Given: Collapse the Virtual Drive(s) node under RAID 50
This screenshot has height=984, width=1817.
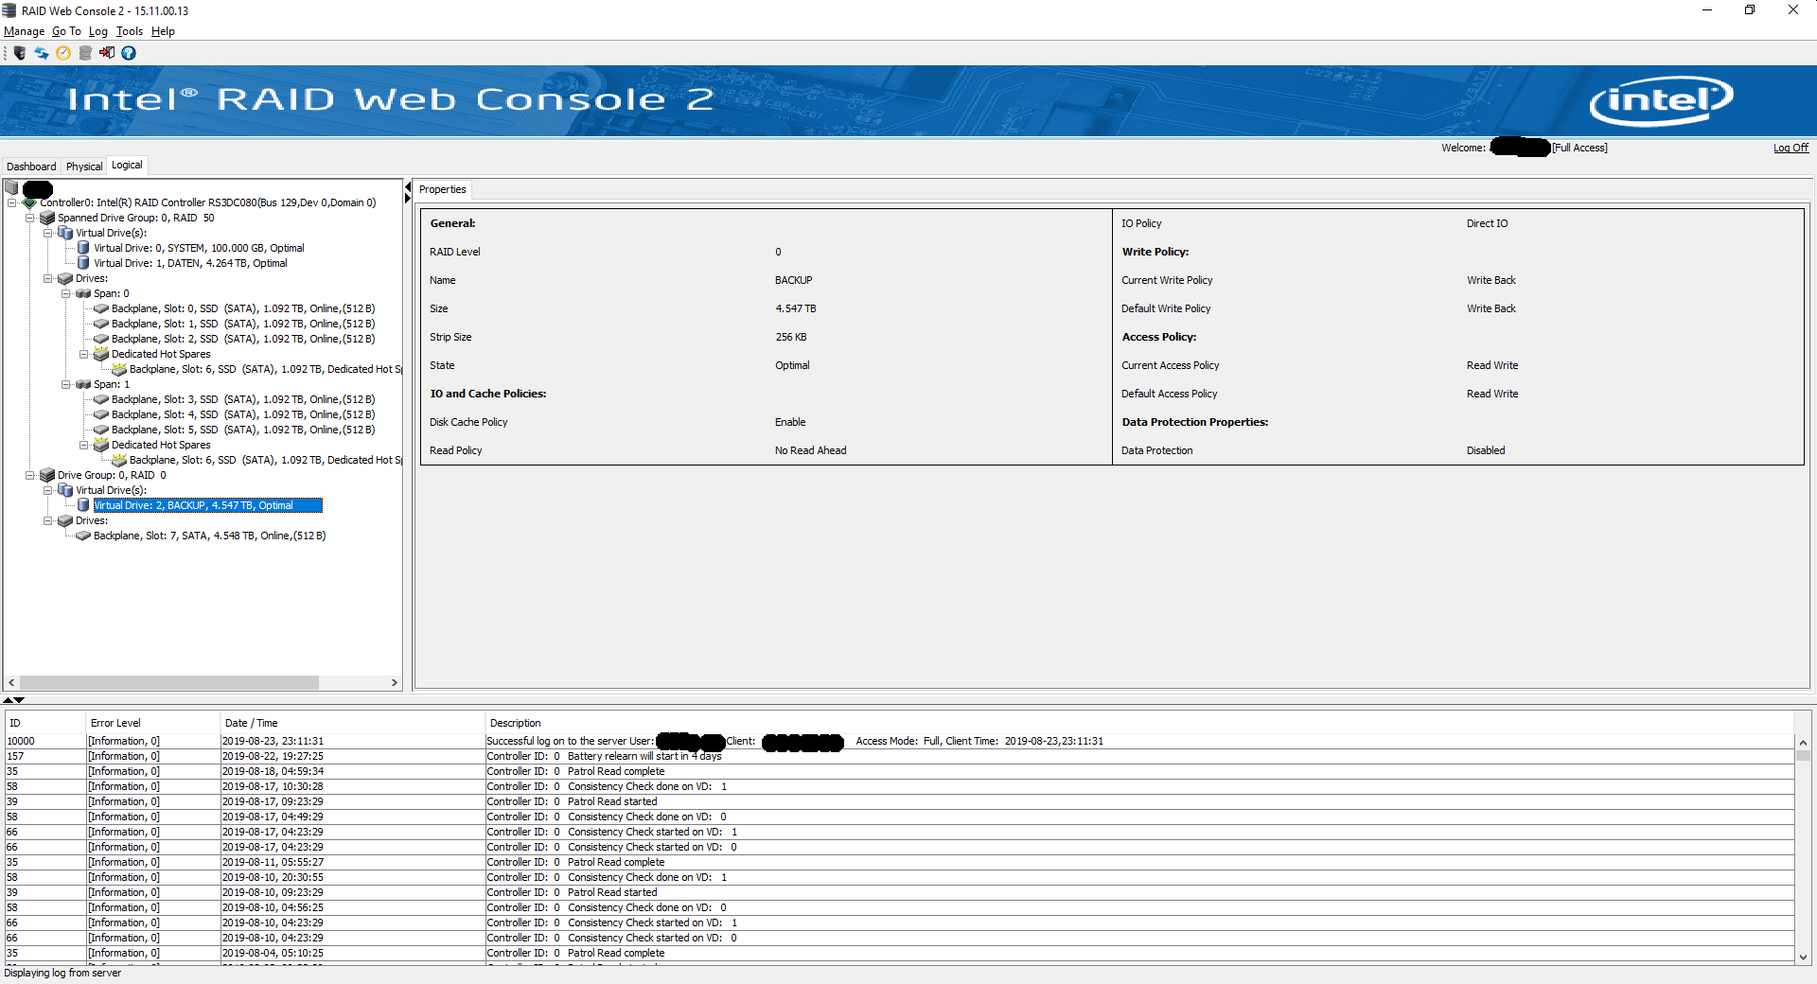Looking at the screenshot, I should coord(47,233).
